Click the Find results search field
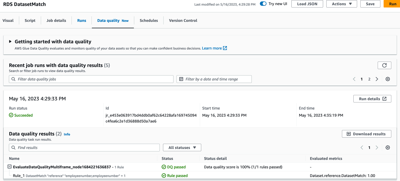 pos(84,148)
